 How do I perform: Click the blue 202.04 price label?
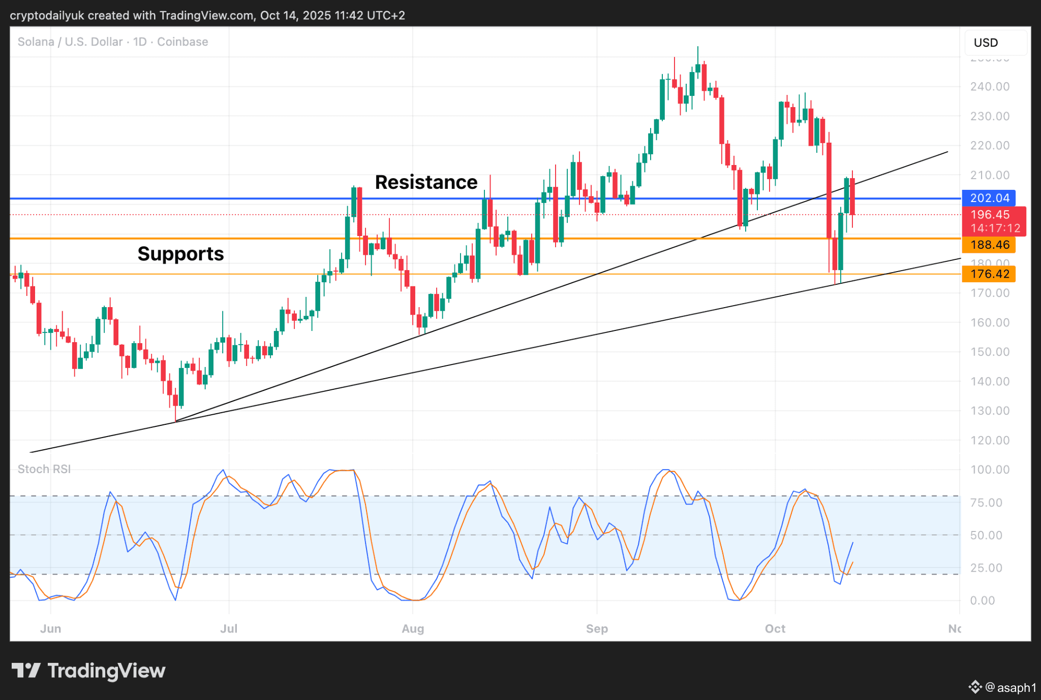tap(989, 198)
